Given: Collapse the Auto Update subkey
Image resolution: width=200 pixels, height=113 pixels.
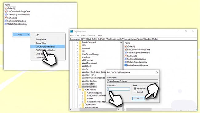Looking at the screenshot, I should tap(80, 90).
